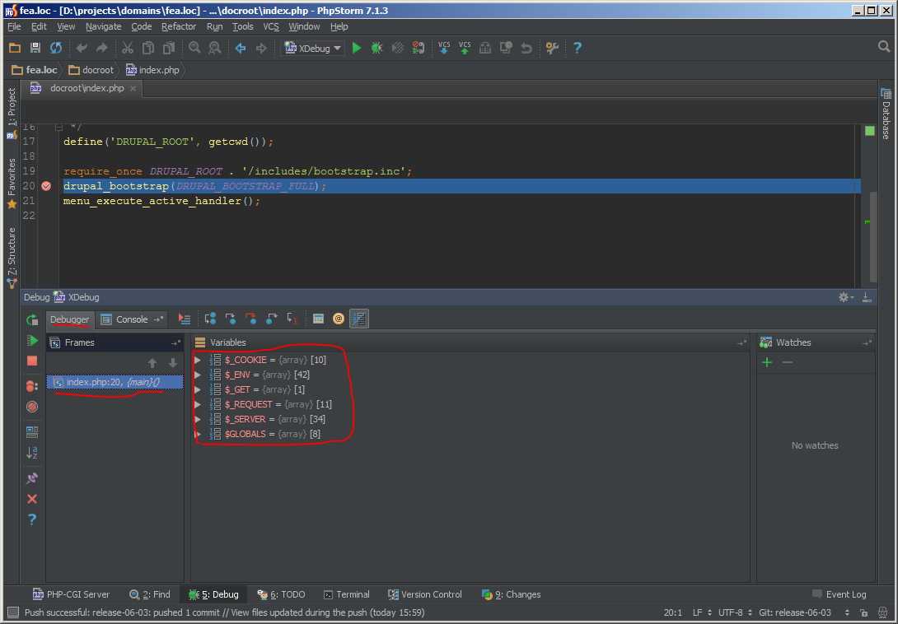View breakpoints with double red dots icon
898x624 pixels.
pyautogui.click(x=32, y=386)
